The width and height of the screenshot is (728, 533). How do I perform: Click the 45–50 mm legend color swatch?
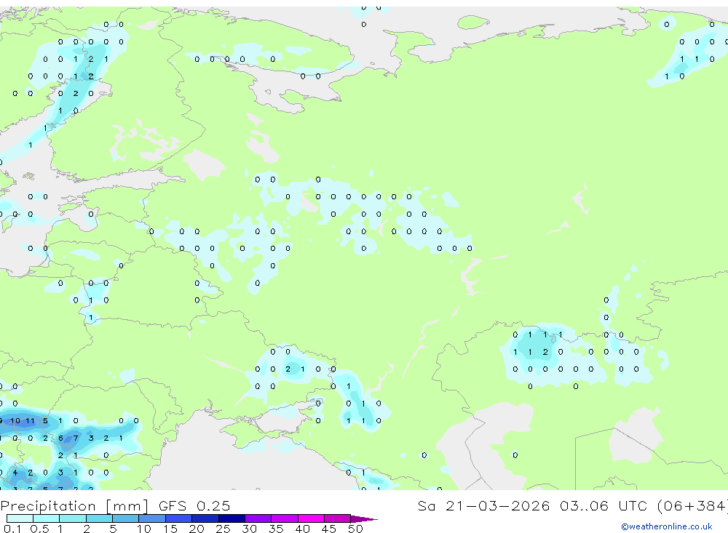[338, 518]
